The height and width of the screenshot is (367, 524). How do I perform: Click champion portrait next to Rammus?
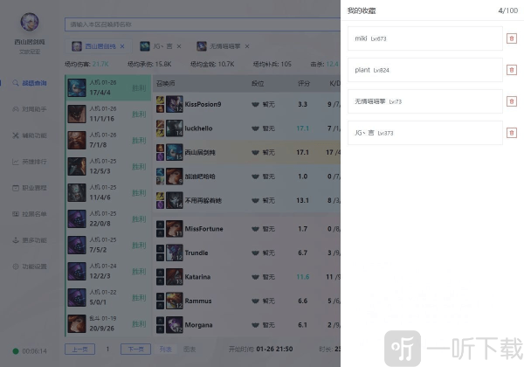pyautogui.click(x=175, y=301)
